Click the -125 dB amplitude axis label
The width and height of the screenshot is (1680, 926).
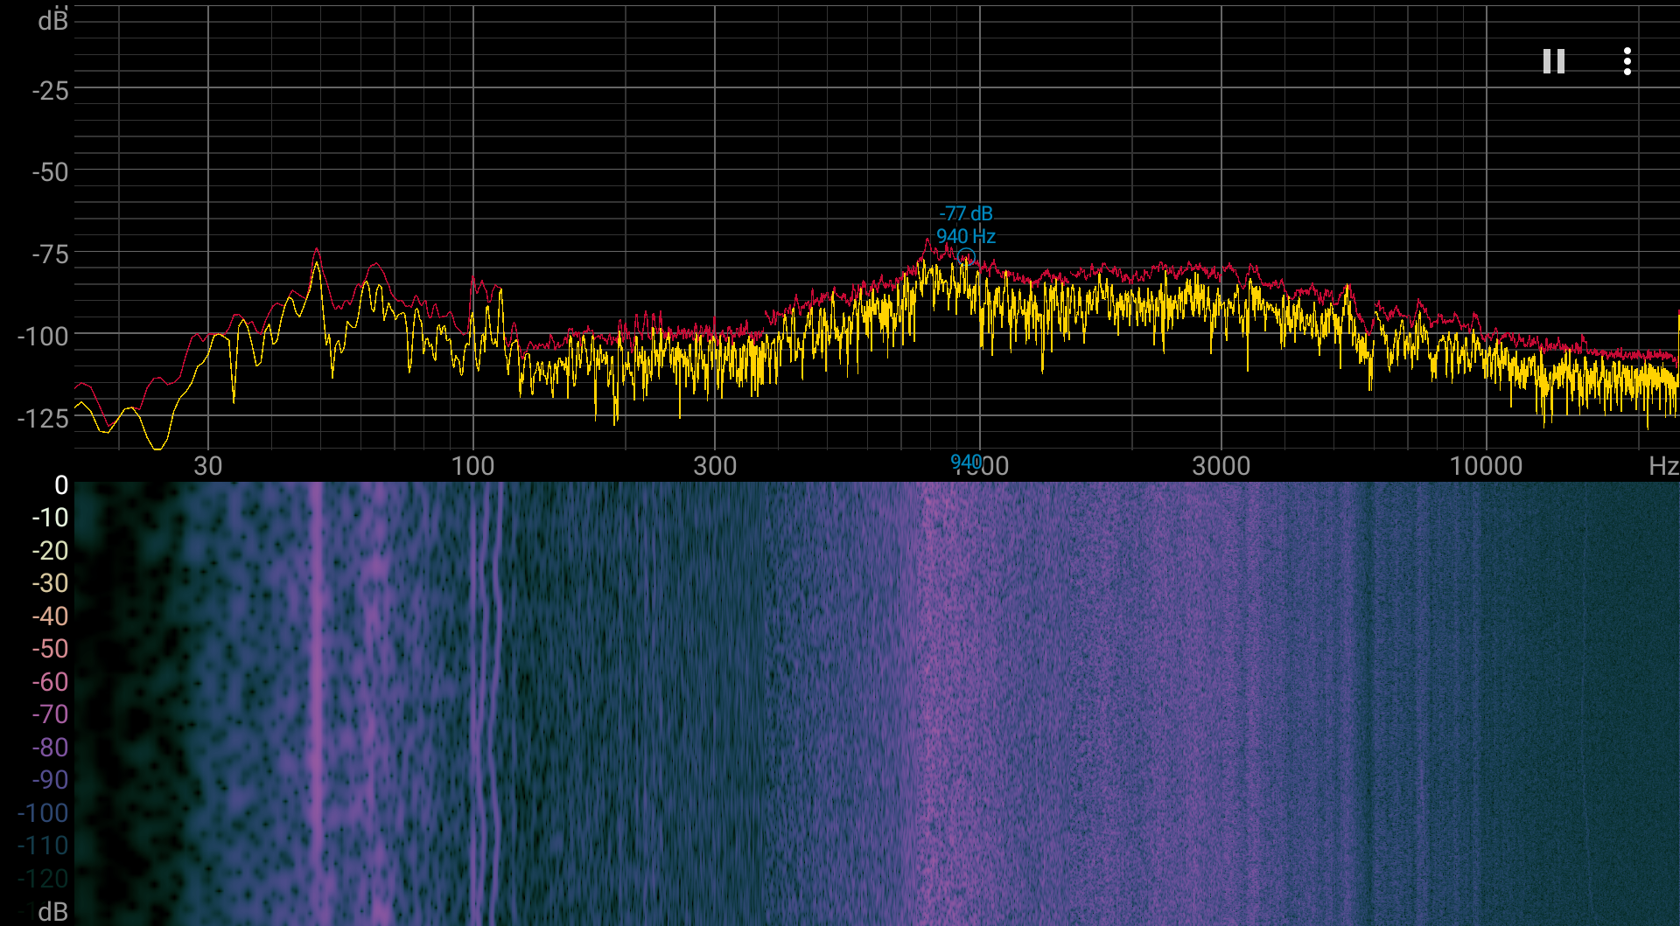(43, 418)
